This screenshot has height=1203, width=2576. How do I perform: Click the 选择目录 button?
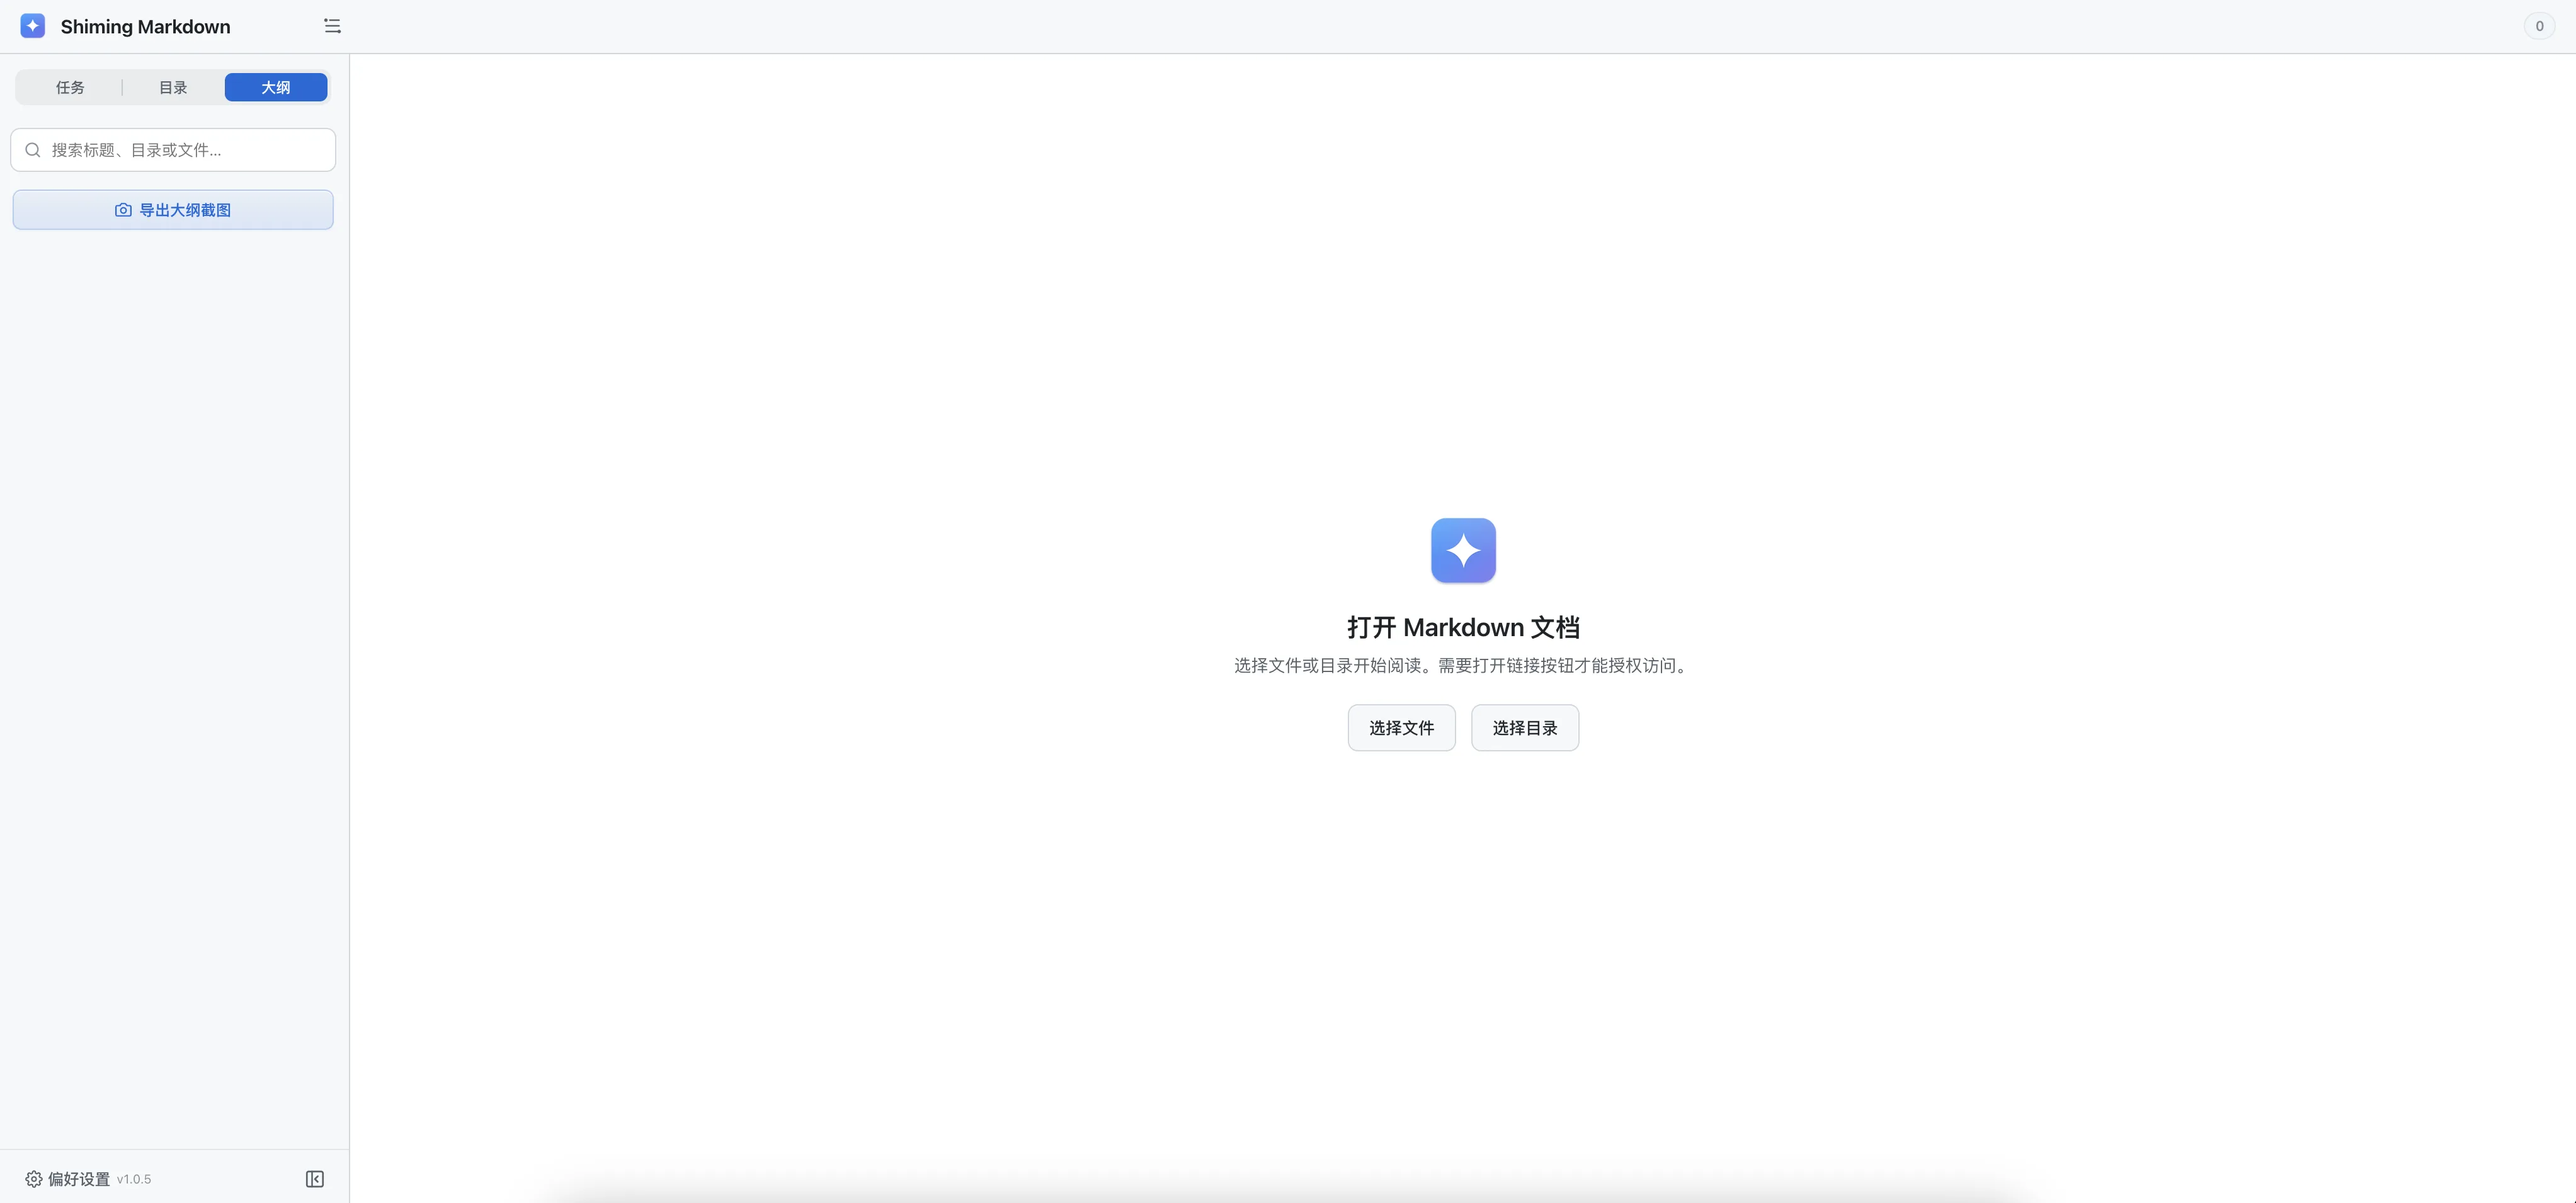(x=1525, y=728)
